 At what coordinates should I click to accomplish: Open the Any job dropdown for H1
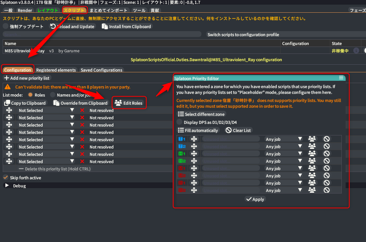click(x=284, y=154)
